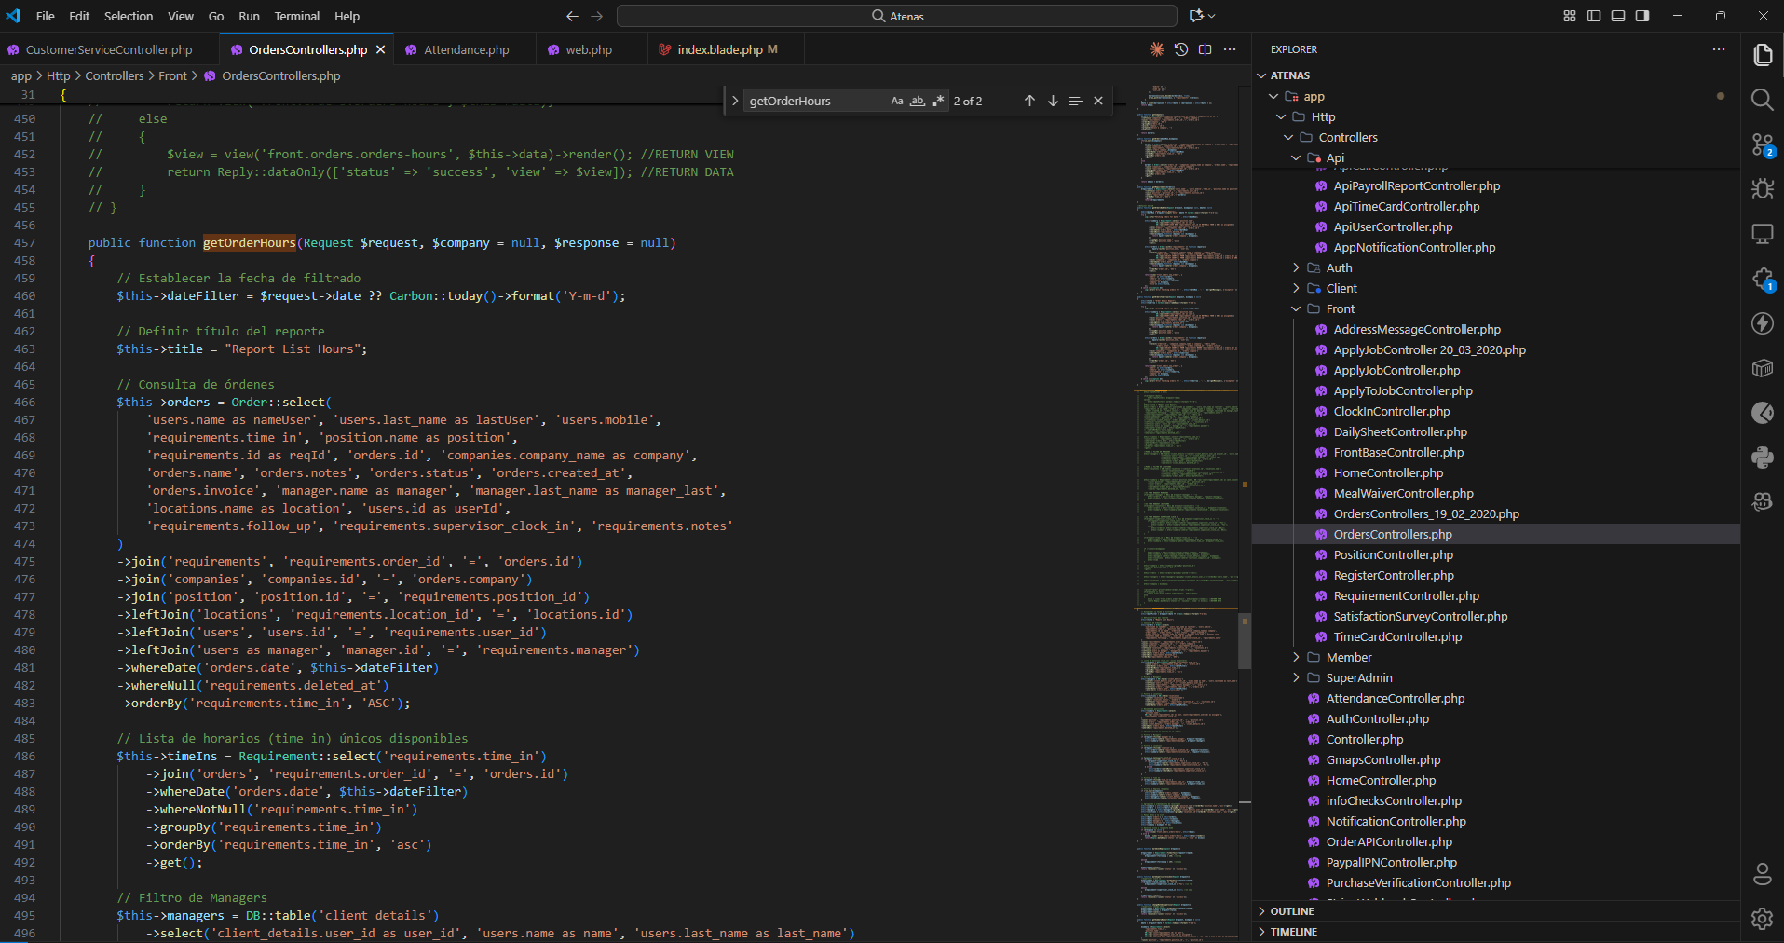The width and height of the screenshot is (1784, 943).
Task: Open the Remote Explorer monitor icon
Action: point(1762,234)
